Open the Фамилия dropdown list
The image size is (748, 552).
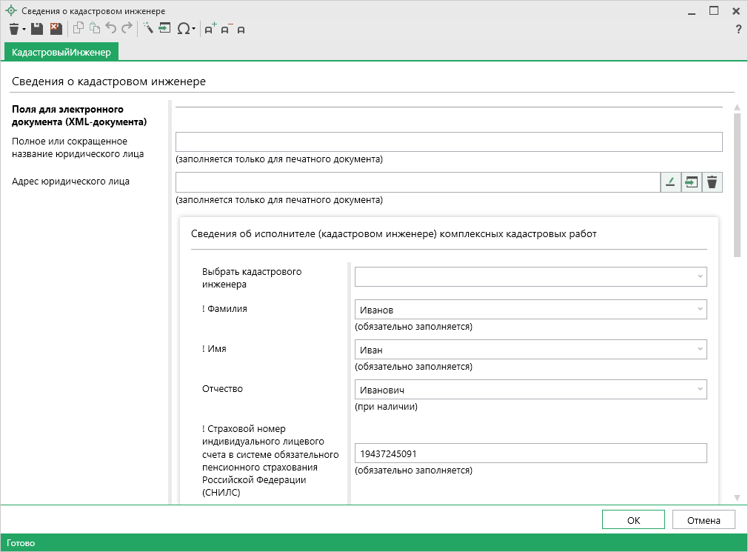699,309
